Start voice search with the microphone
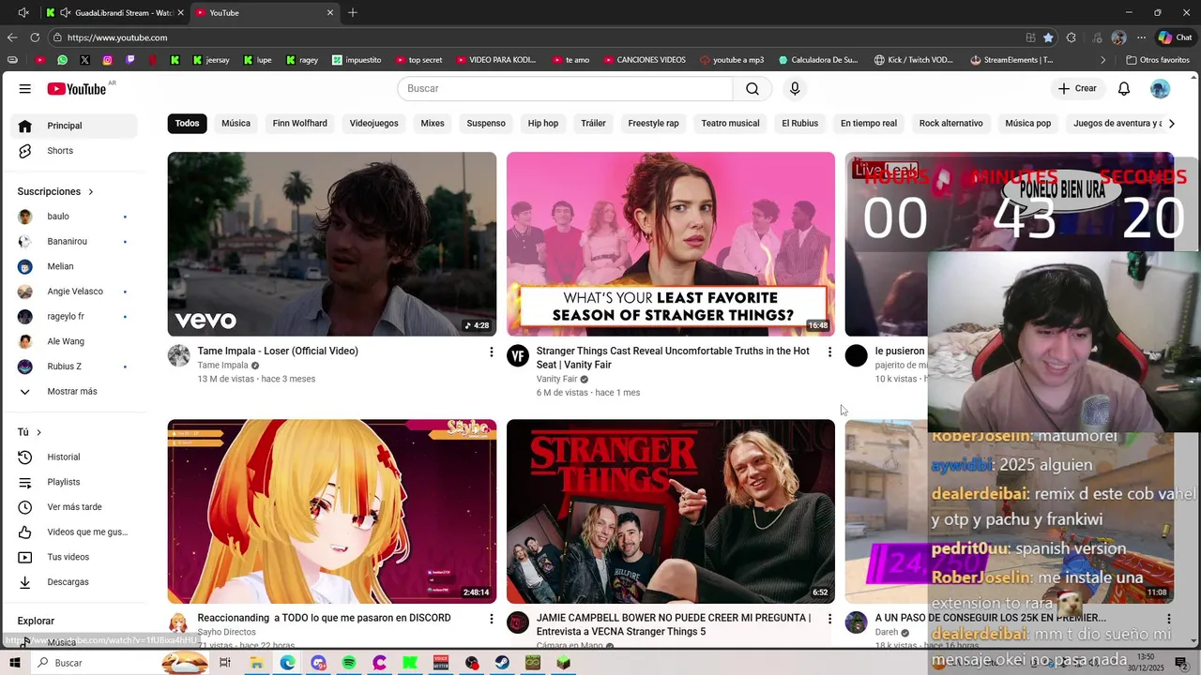The height and width of the screenshot is (675, 1201). [795, 88]
